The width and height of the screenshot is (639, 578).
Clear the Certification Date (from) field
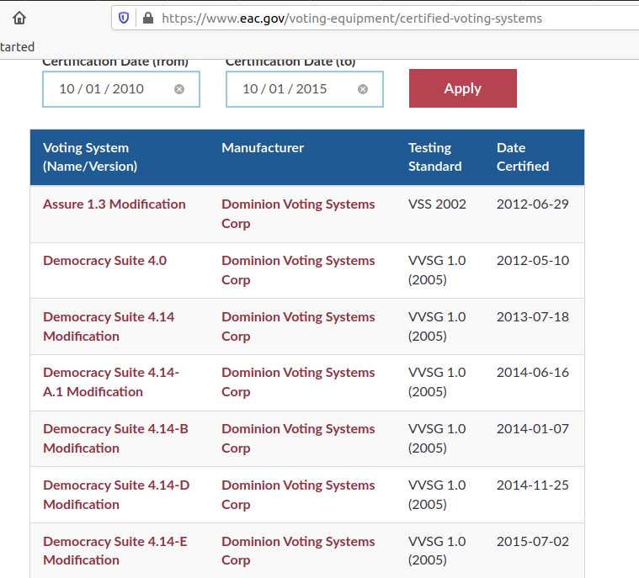tap(179, 89)
